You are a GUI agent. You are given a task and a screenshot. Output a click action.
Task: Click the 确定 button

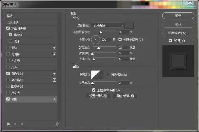[x=178, y=16]
